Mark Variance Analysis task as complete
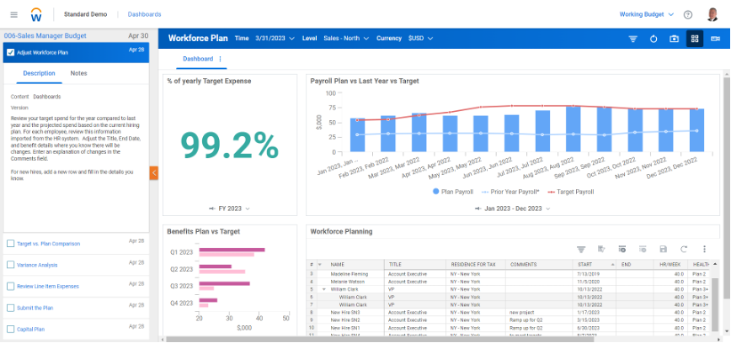This screenshot has height=343, width=731. [x=10, y=265]
